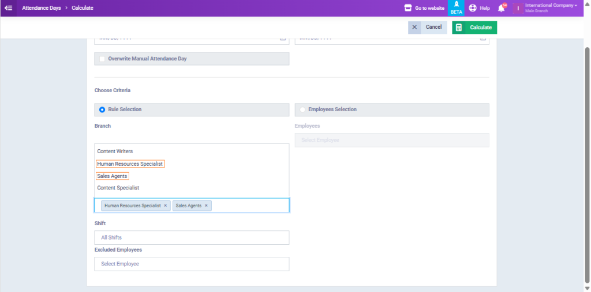Go to Attendance Days breadcrumb
Viewport: 591px width, 292px height.
click(42, 8)
